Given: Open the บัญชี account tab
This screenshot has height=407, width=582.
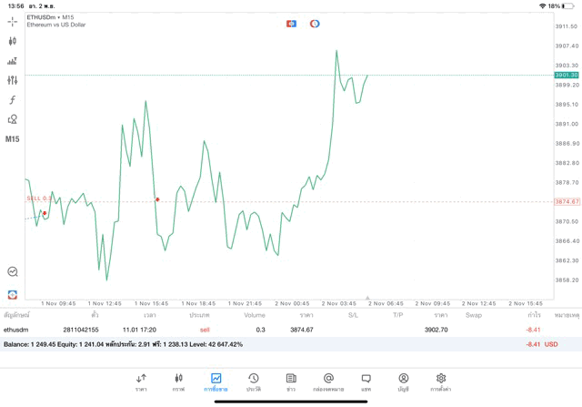Looking at the screenshot, I should click(x=403, y=382).
